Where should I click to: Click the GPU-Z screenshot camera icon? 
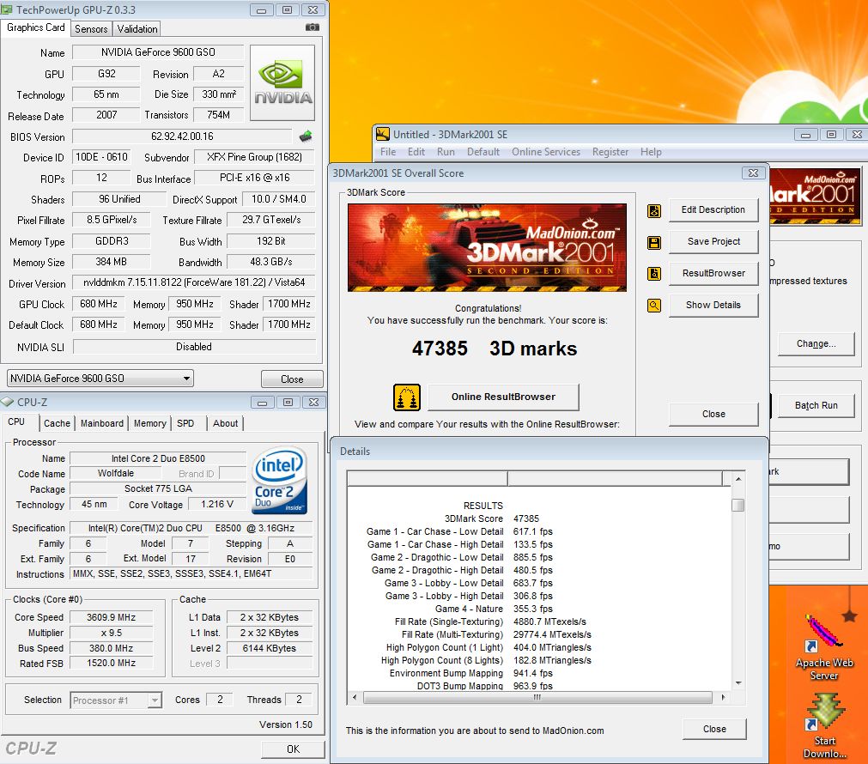(x=313, y=27)
